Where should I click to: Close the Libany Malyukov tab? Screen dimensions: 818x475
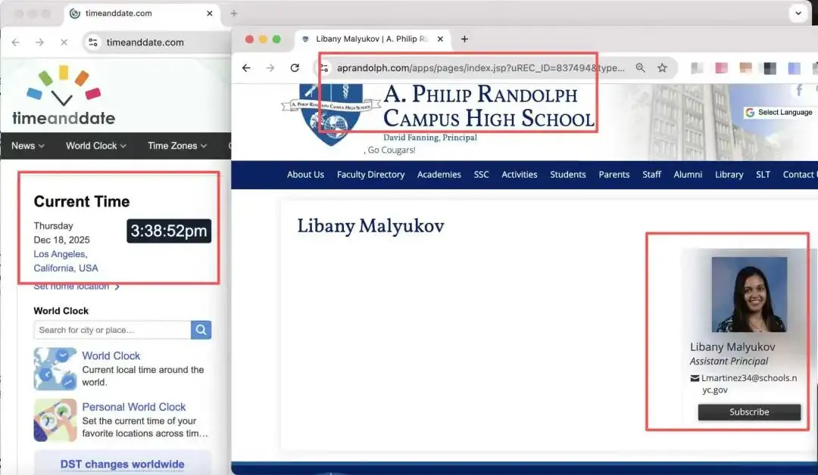coord(440,39)
